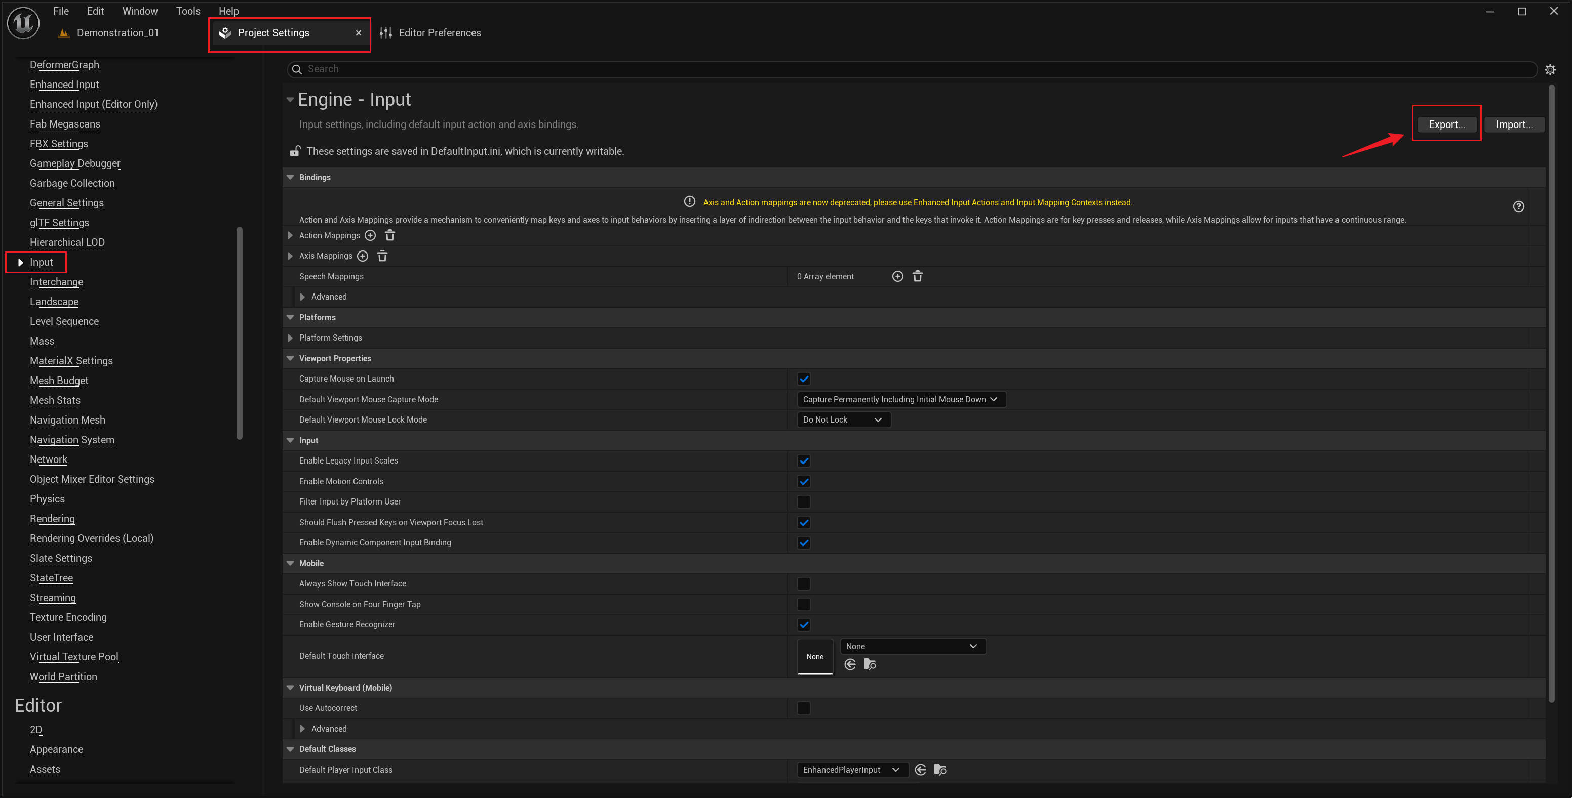Viewport: 1572px width, 798px height.
Task: Add a new Action Mapping with plus icon
Action: coord(370,235)
